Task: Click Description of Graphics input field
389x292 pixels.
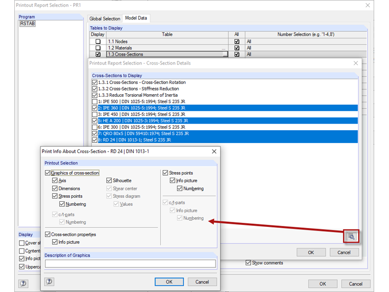Action: (x=130, y=263)
